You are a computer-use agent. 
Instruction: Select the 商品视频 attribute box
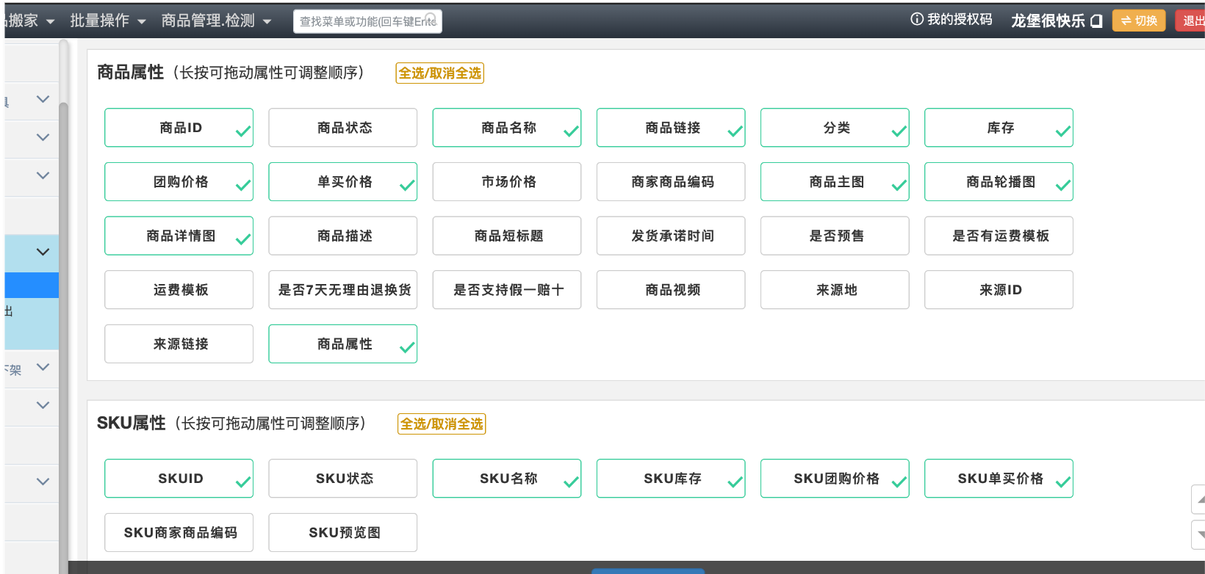point(670,290)
